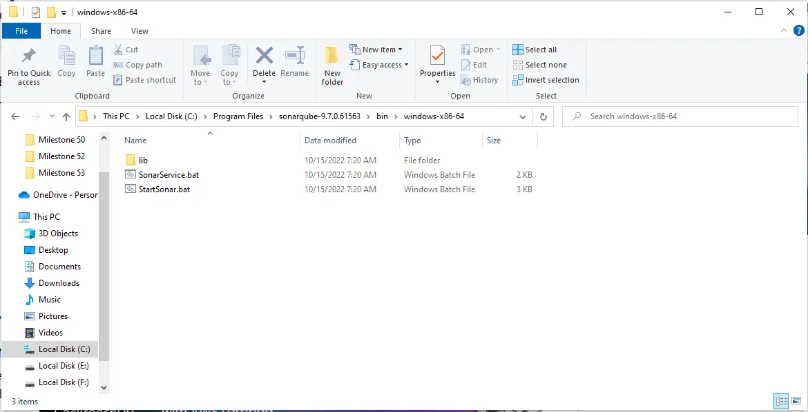Switch to Details view icon

tap(781, 401)
